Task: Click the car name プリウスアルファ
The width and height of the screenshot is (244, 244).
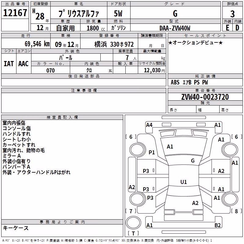Action: click(79, 13)
